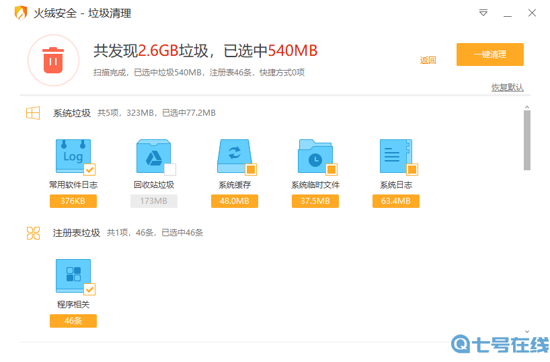The height and width of the screenshot is (362, 550).
Task: Uncheck the 程序相关 checkbox
Action: [x=90, y=289]
